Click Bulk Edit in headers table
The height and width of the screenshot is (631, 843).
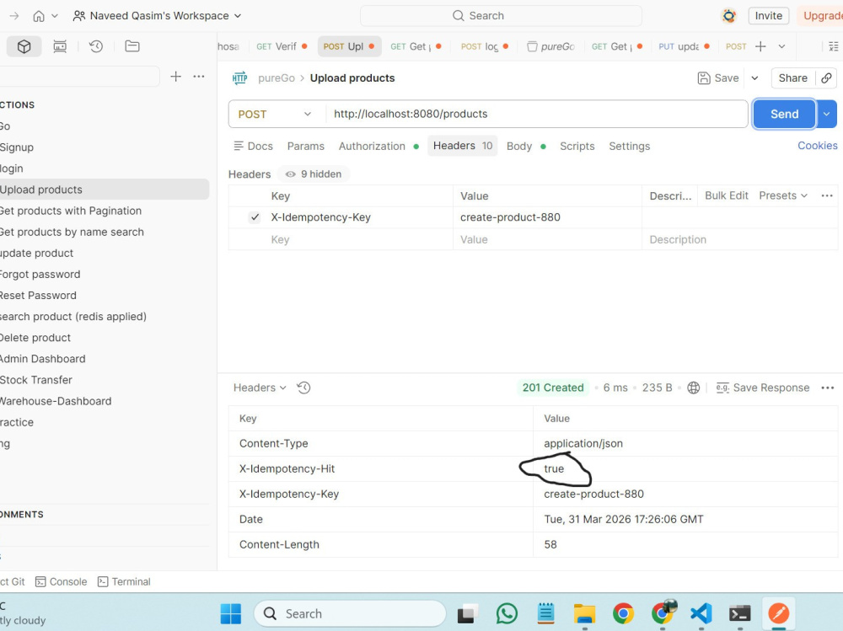click(x=727, y=195)
